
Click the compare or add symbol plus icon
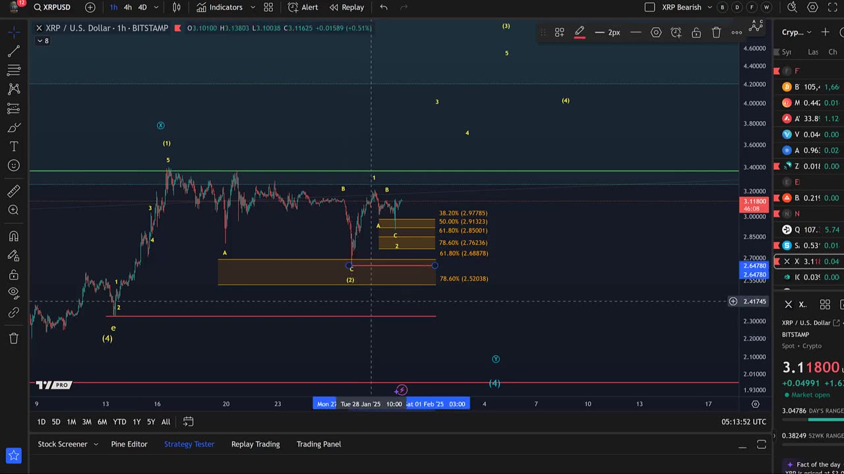(90, 7)
